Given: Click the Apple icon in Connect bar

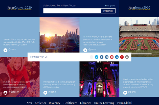Looking at the screenshot, I should point(127,57).
